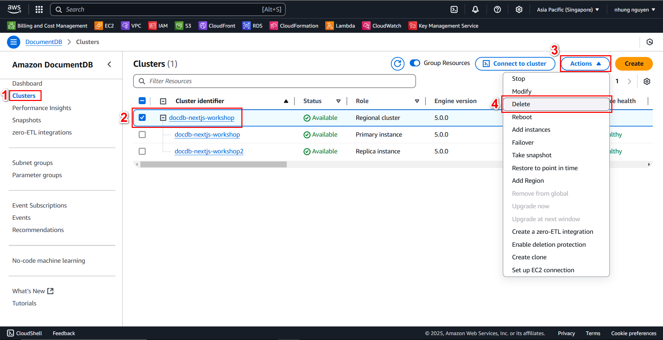Check the Primary instance row checkbox

tap(142, 135)
